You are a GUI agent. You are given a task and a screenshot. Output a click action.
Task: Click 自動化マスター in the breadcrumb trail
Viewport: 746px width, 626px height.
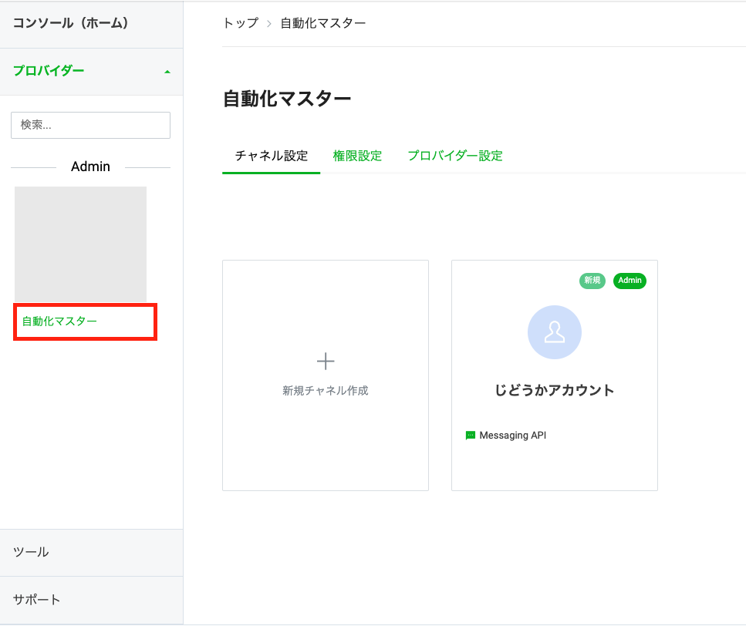click(322, 23)
